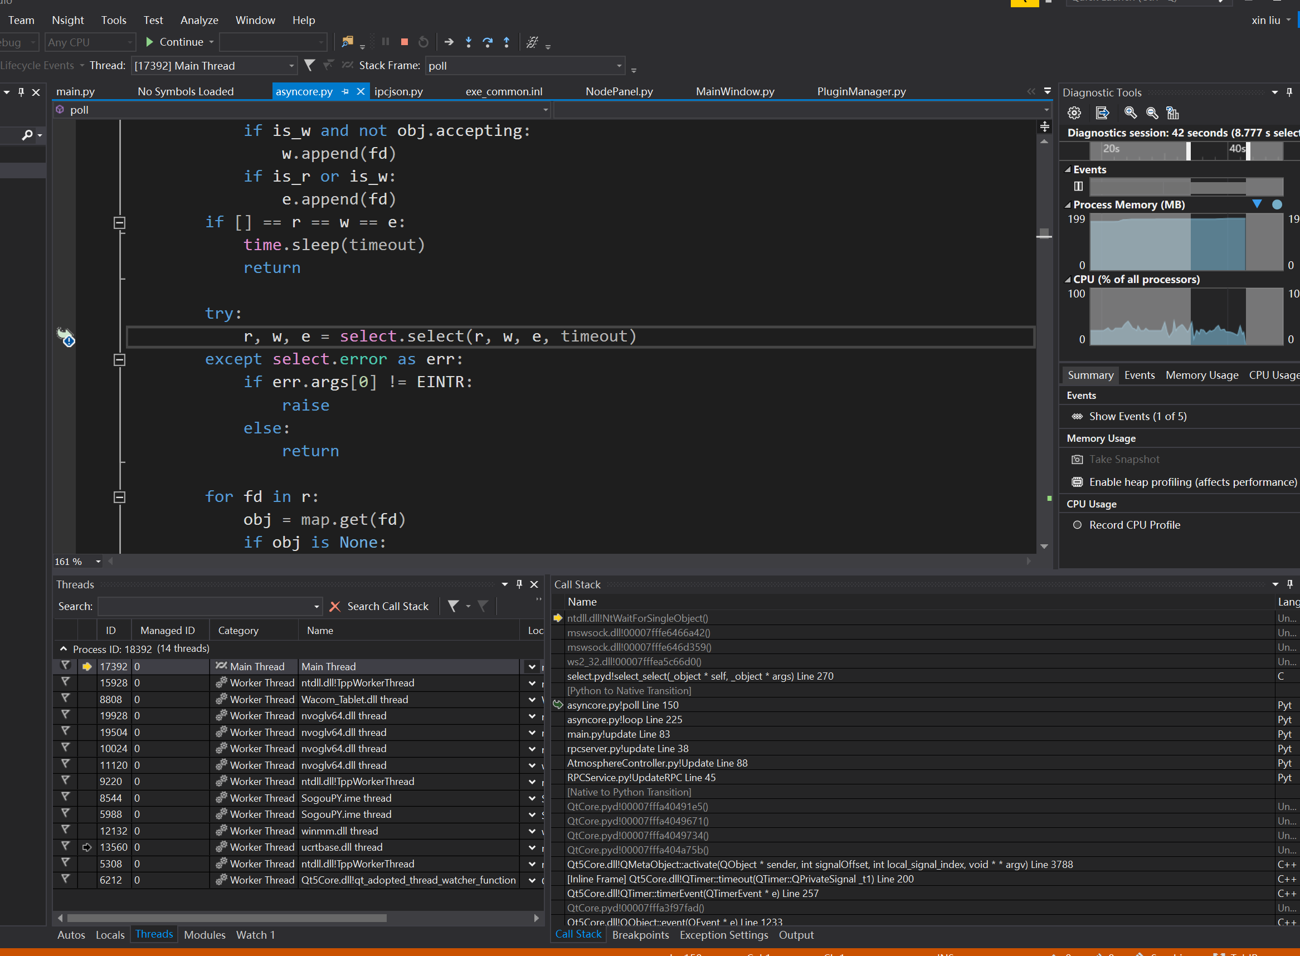Pin the Diagnostic Tools panel
The height and width of the screenshot is (956, 1300).
coord(1289,92)
